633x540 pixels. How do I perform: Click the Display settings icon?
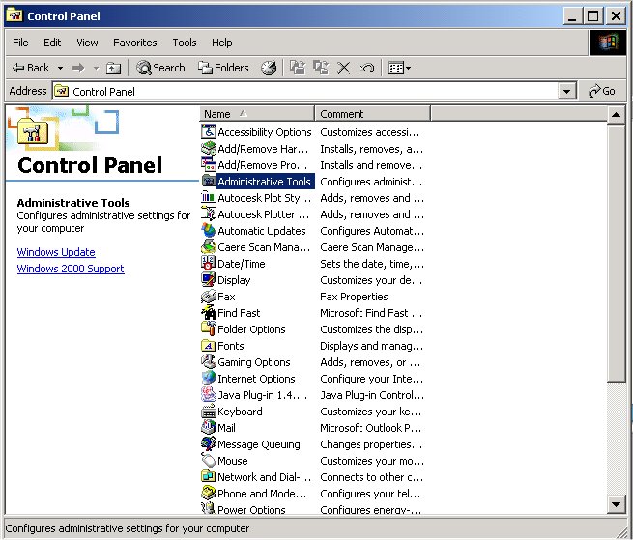point(209,280)
